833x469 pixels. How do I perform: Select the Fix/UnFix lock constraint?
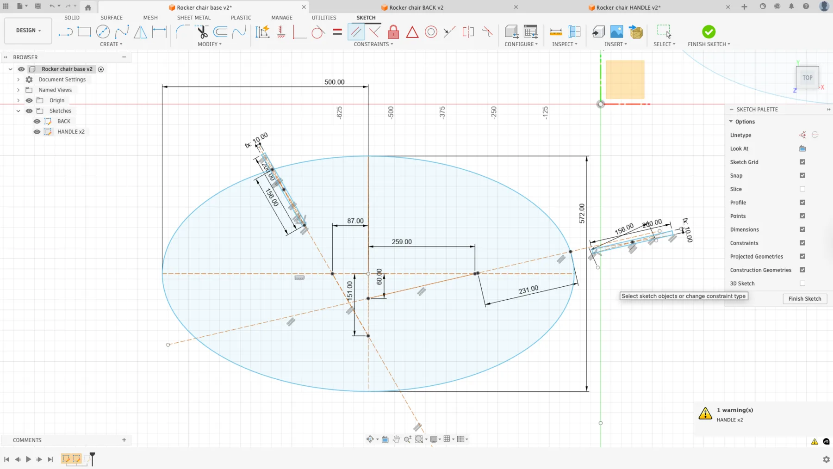(393, 32)
